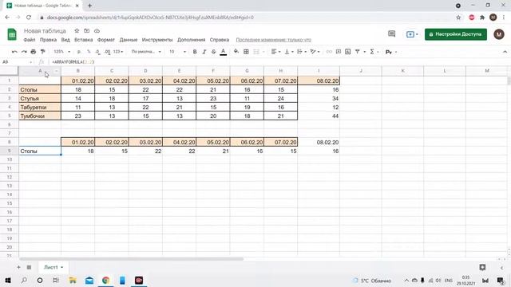Go to the Google Sheets home icon

click(12, 34)
